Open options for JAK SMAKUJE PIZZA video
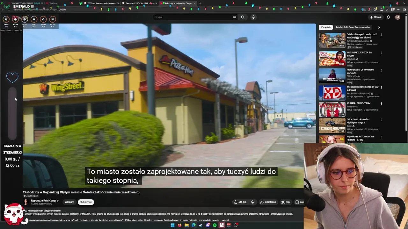 click(381, 53)
